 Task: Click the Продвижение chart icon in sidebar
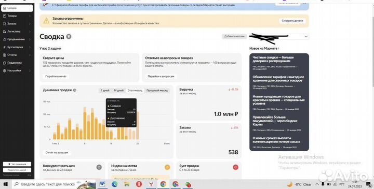tap(5, 39)
